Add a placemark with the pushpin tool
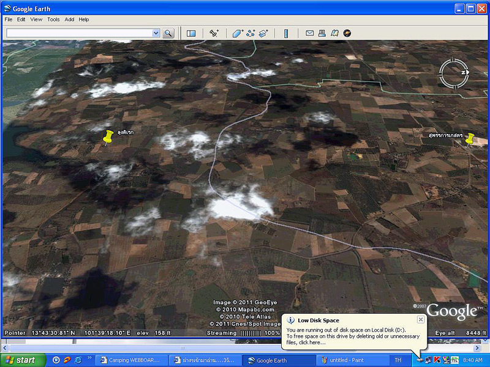 214,33
